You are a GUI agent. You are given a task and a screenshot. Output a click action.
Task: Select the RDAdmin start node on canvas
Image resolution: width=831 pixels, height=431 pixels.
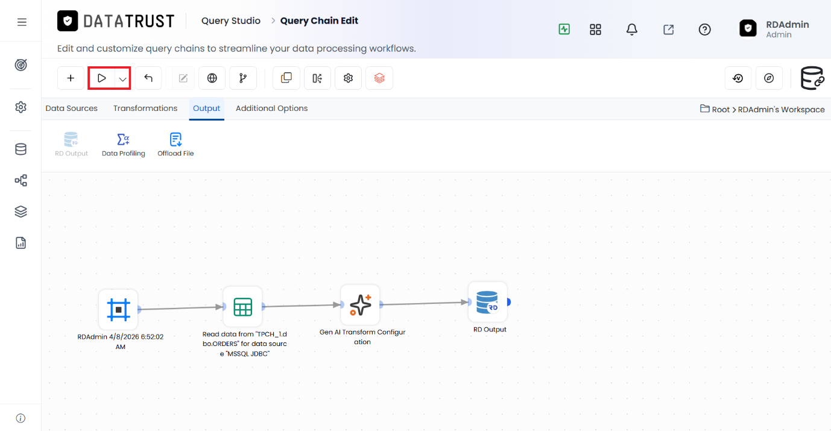pyautogui.click(x=119, y=309)
